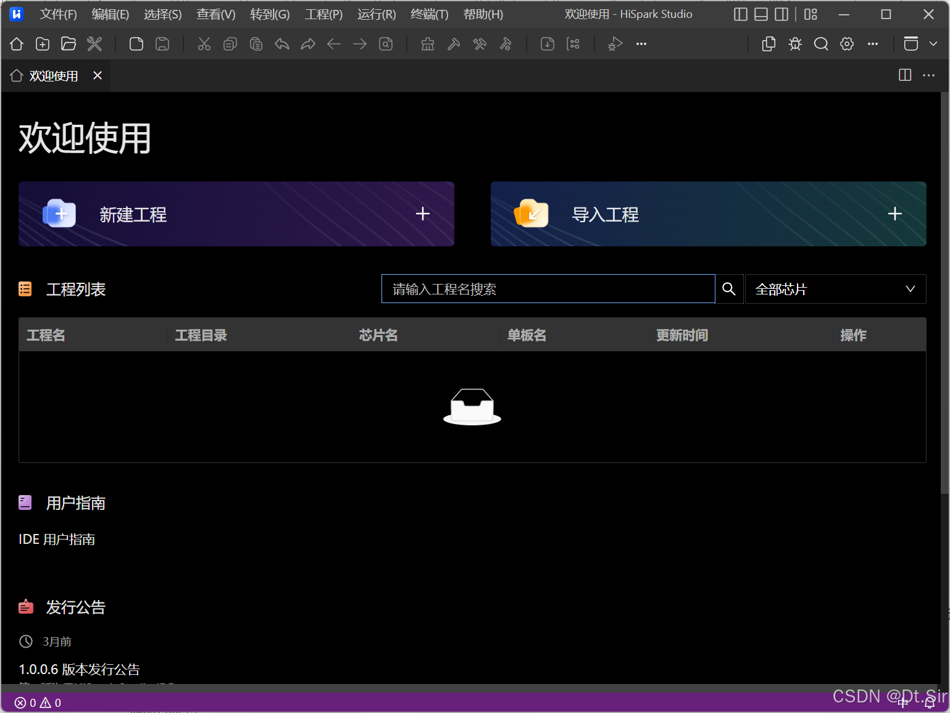This screenshot has height=713, width=950.
Task: Toggle the left sidebar layout icon
Action: [740, 14]
